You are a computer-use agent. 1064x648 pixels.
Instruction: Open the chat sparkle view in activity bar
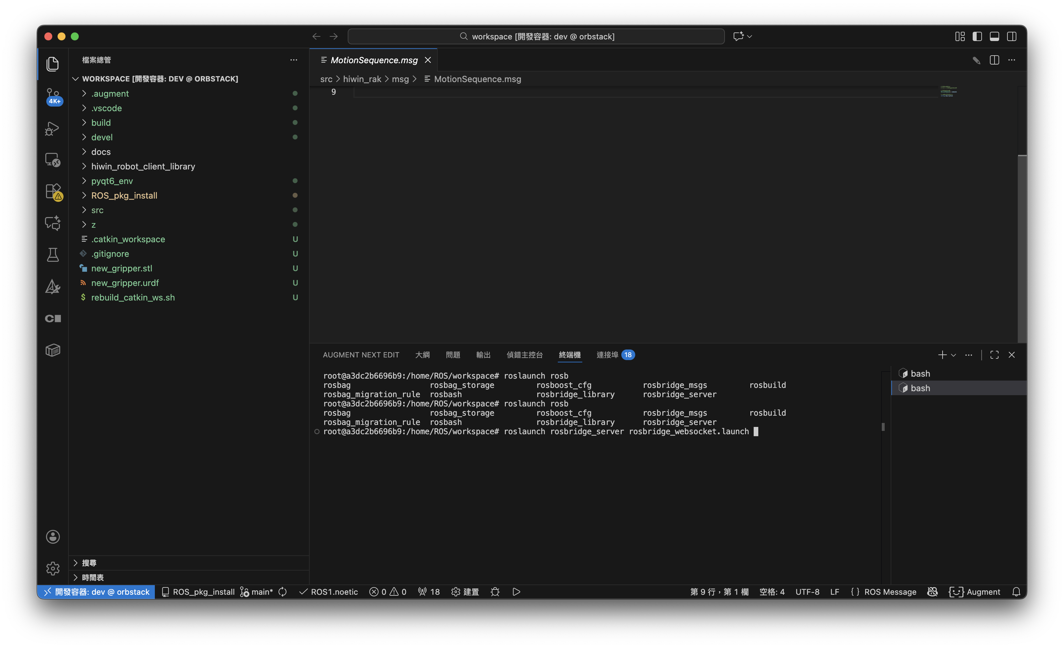click(x=53, y=223)
